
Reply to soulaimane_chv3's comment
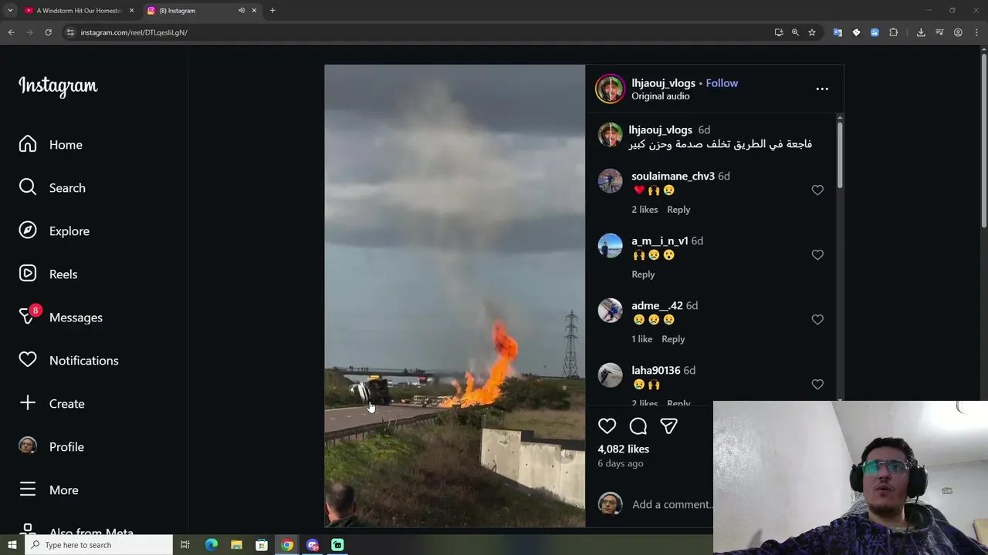tap(678, 210)
